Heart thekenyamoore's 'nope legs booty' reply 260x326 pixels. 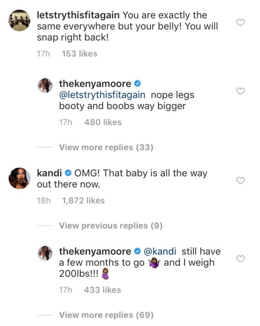pyautogui.click(x=240, y=91)
